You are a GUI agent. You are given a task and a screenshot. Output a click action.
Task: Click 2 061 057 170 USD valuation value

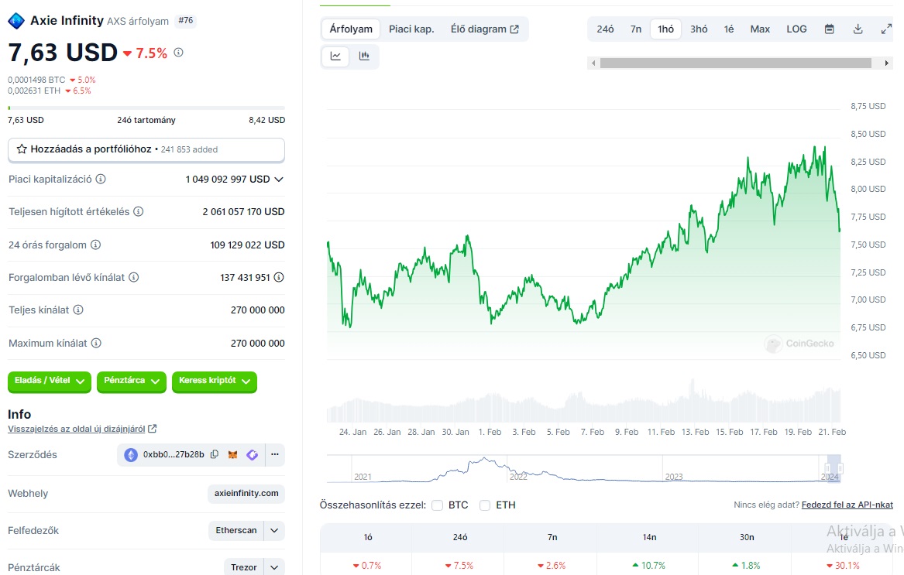tap(243, 211)
